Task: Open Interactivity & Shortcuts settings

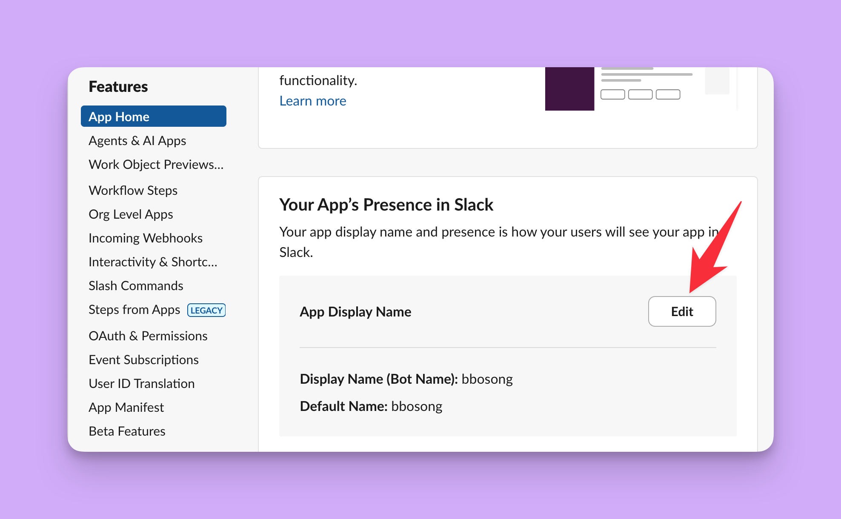Action: tap(153, 262)
